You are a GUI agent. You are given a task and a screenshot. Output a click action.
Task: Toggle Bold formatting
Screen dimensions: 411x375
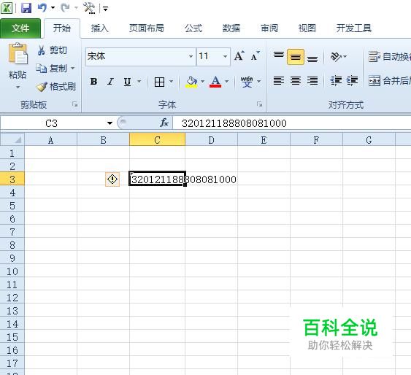(93, 82)
